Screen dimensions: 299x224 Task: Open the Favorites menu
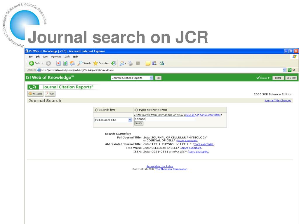coord(56,57)
